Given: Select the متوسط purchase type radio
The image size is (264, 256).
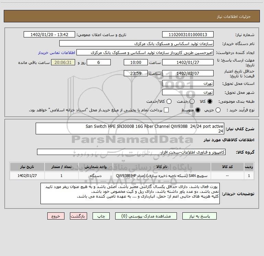Looking at the screenshot, I should point(198,110).
